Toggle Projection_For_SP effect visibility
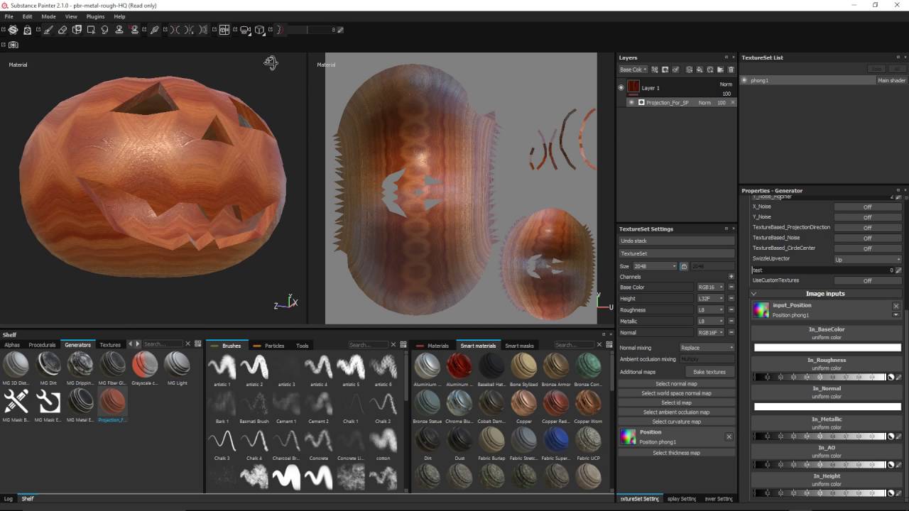The width and height of the screenshot is (909, 511). [x=631, y=102]
